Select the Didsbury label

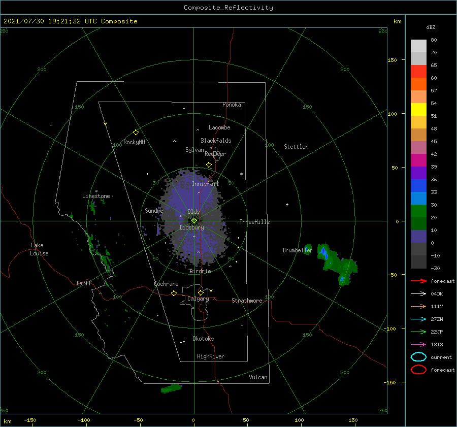click(x=191, y=227)
